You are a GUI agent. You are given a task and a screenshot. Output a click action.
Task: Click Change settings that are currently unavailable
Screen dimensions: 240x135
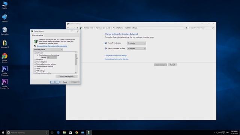tap(52, 46)
